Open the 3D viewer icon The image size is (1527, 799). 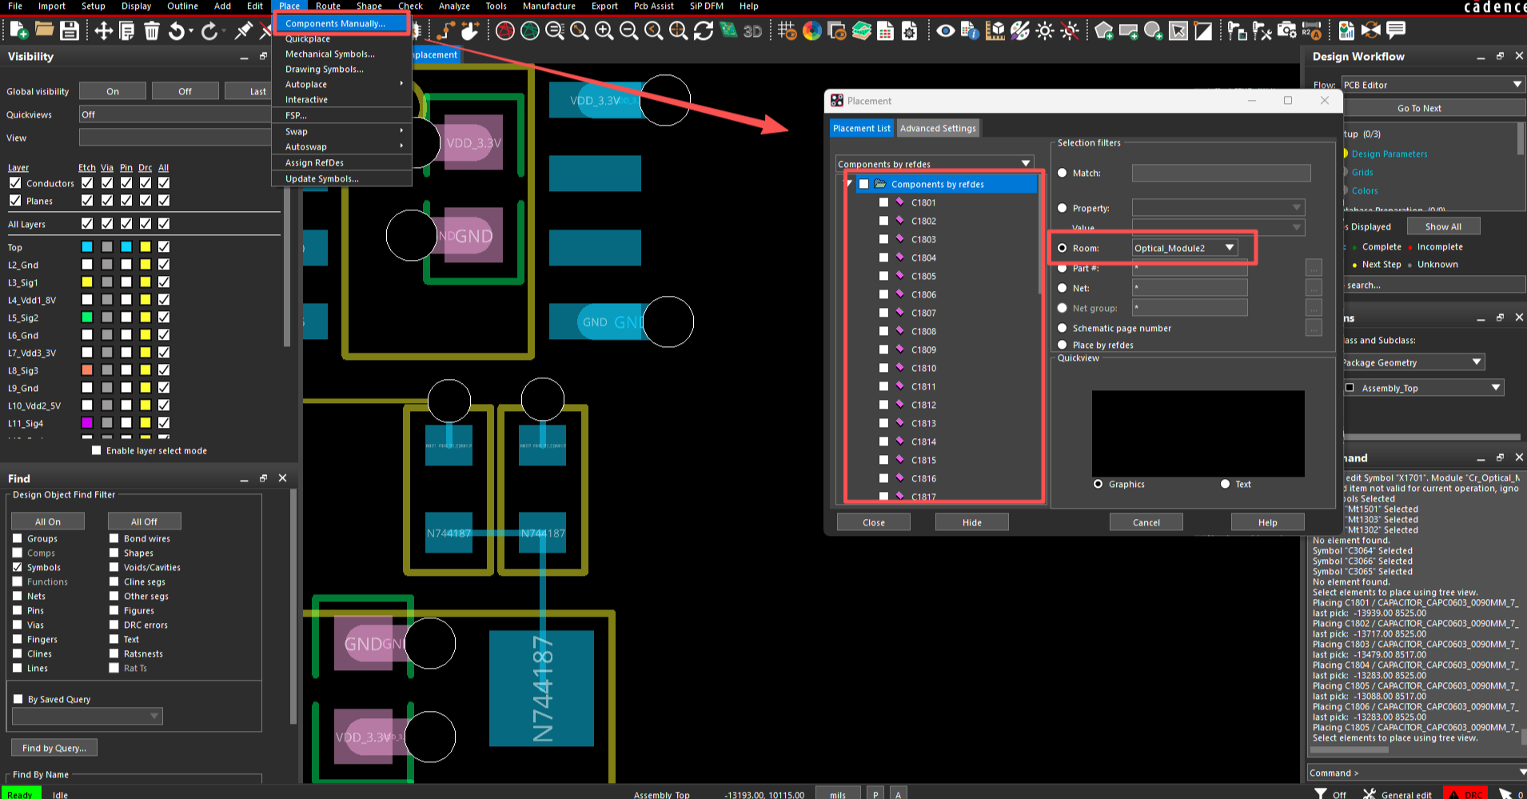coord(752,31)
